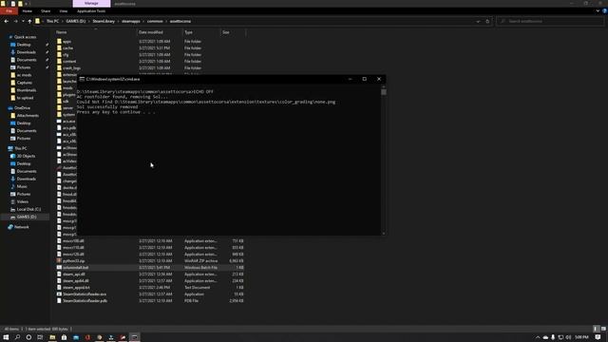Screen dimensions: 608x342
Task: Open the View ribbon tab
Action: pyautogui.click(x=64, y=11)
